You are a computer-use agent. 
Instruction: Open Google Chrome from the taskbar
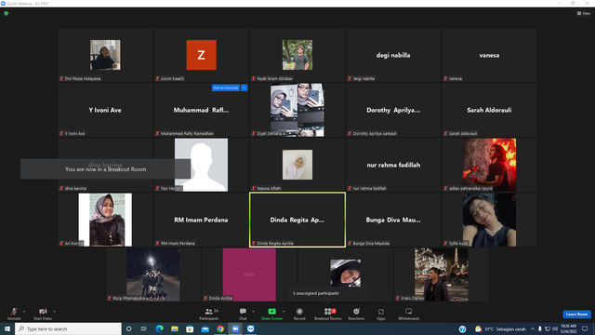220,328
